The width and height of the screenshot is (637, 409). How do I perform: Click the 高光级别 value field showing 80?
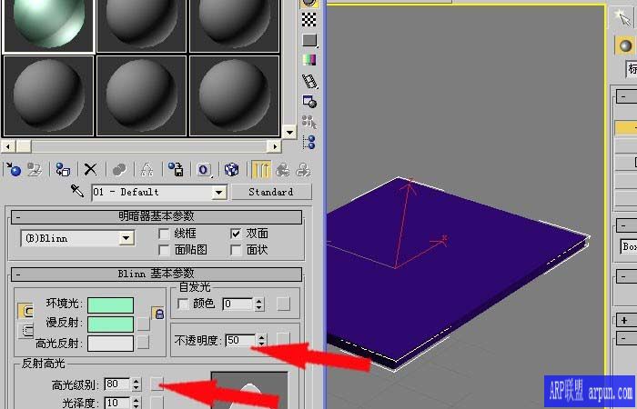117,384
